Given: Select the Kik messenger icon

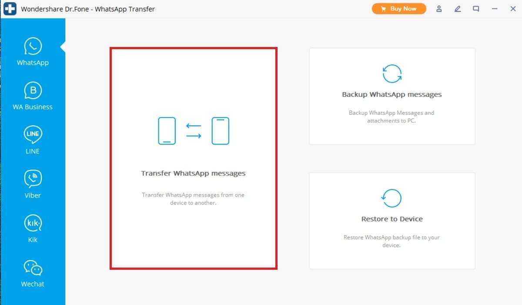Looking at the screenshot, I should [33, 223].
